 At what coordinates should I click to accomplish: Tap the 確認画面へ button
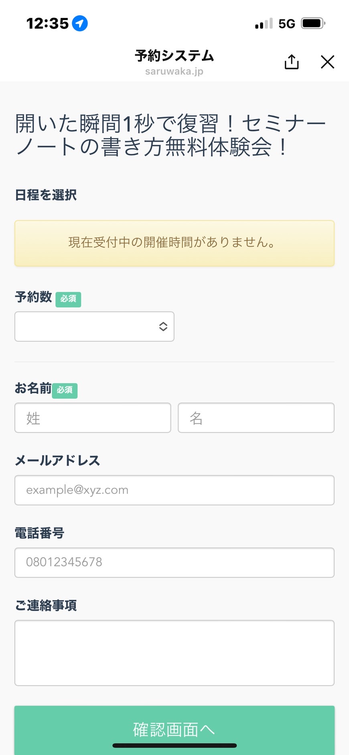click(174, 730)
